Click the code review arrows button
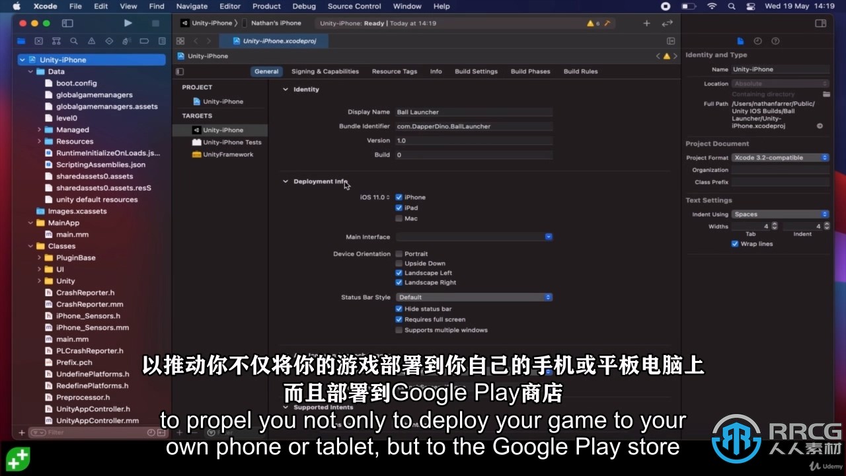846x476 pixels. [667, 23]
